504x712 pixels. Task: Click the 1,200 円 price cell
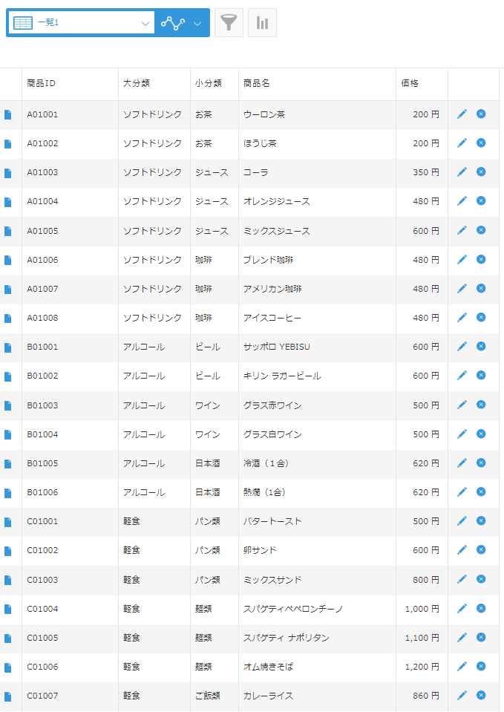tap(422, 667)
